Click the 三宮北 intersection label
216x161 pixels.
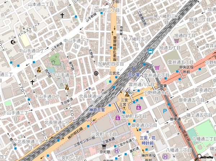pos(114,73)
